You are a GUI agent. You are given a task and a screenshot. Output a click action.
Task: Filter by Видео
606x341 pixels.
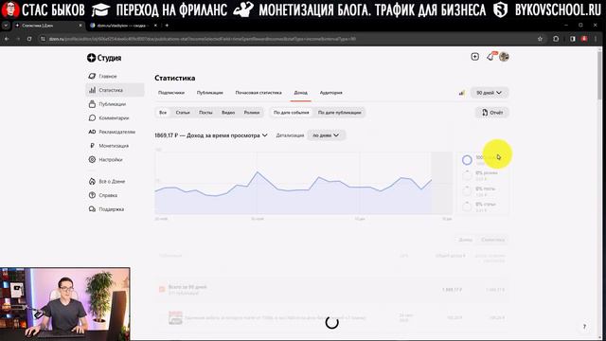(228, 113)
